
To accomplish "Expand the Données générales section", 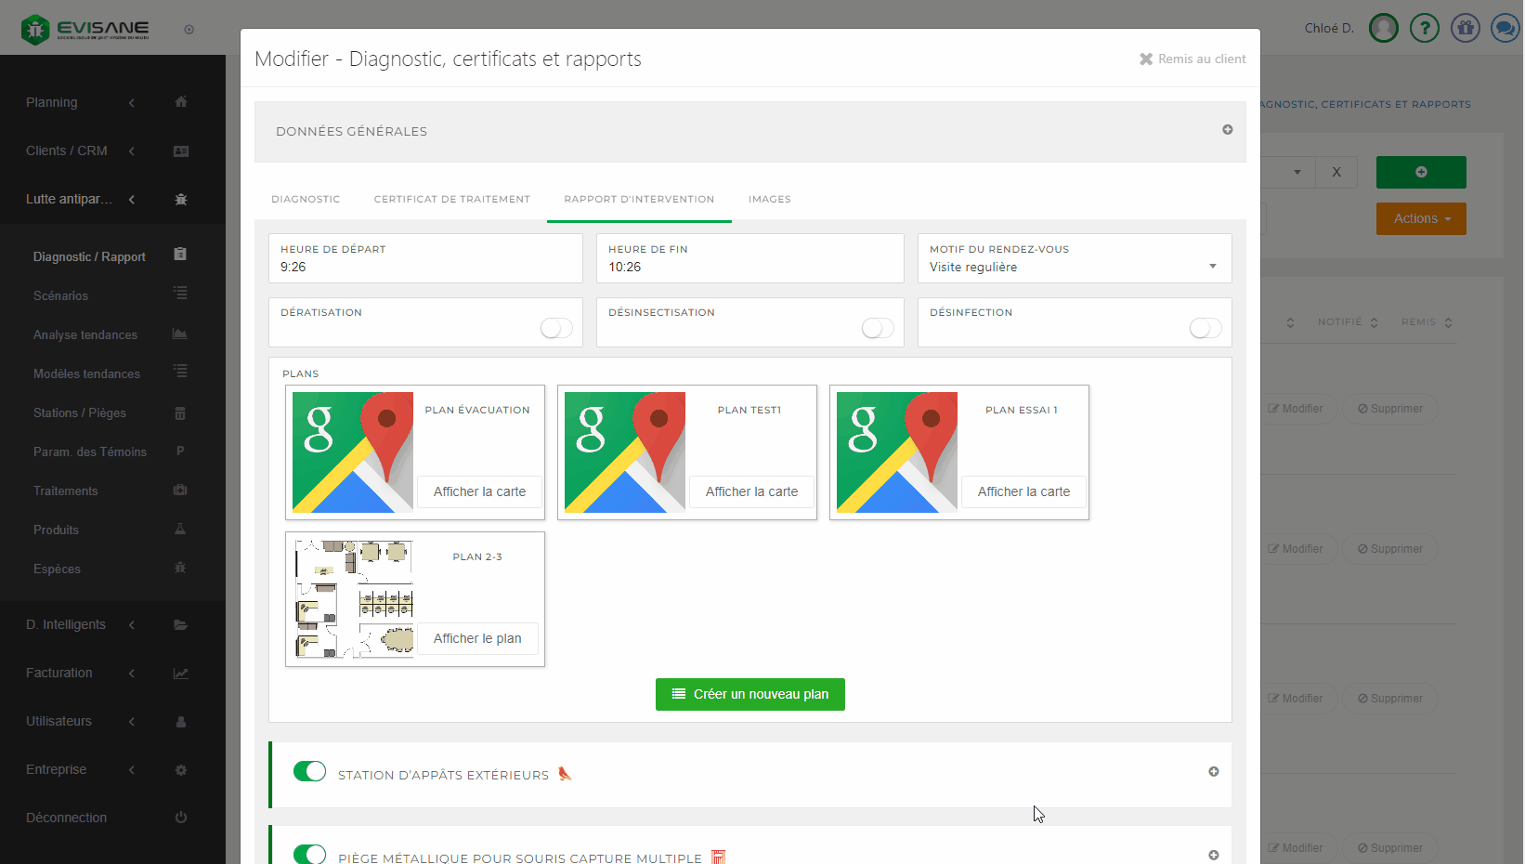I will (1227, 130).
